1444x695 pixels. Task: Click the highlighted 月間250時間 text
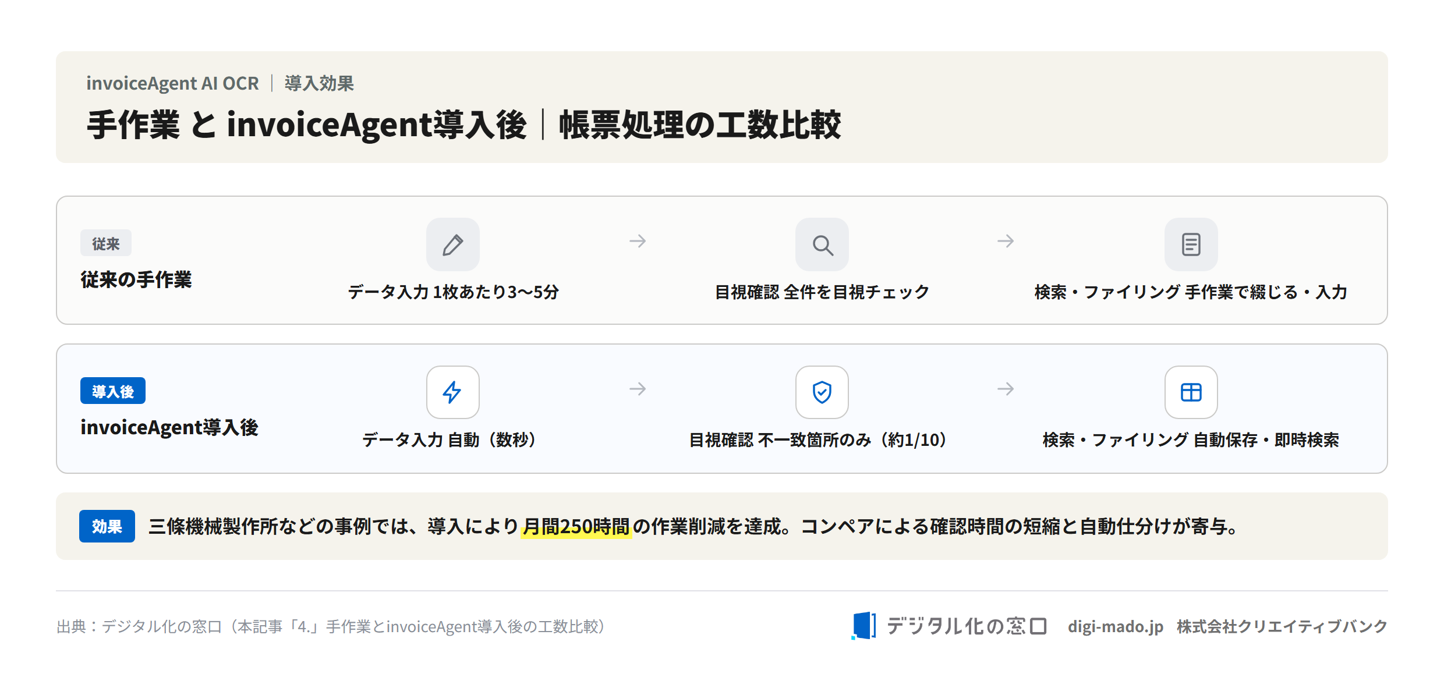tap(576, 527)
